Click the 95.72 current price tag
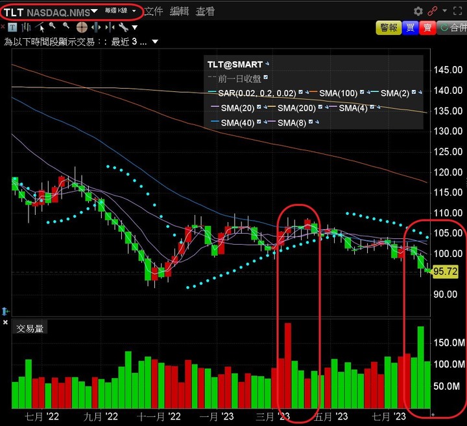The height and width of the screenshot is (426, 467). (x=445, y=271)
